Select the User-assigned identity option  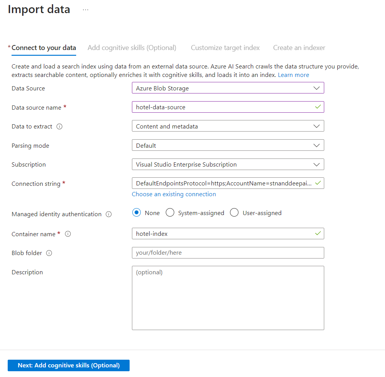(x=234, y=213)
